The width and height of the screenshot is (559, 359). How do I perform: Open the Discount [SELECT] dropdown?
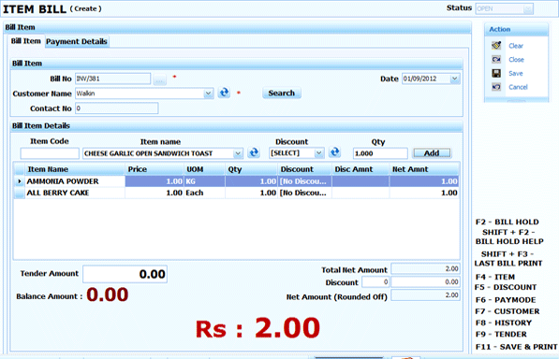[x=318, y=153]
